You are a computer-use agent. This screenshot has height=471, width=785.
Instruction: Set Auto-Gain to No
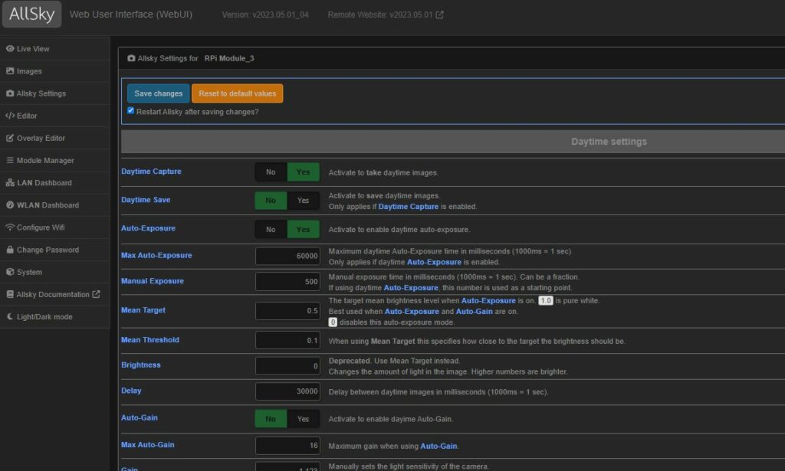click(x=271, y=419)
